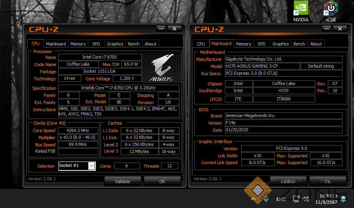Open Bench tab in left CPU-Z window

[134, 44]
